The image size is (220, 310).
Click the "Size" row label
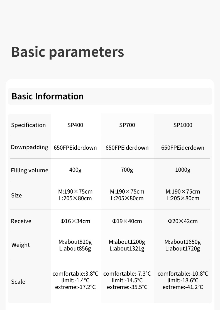coord(16,195)
